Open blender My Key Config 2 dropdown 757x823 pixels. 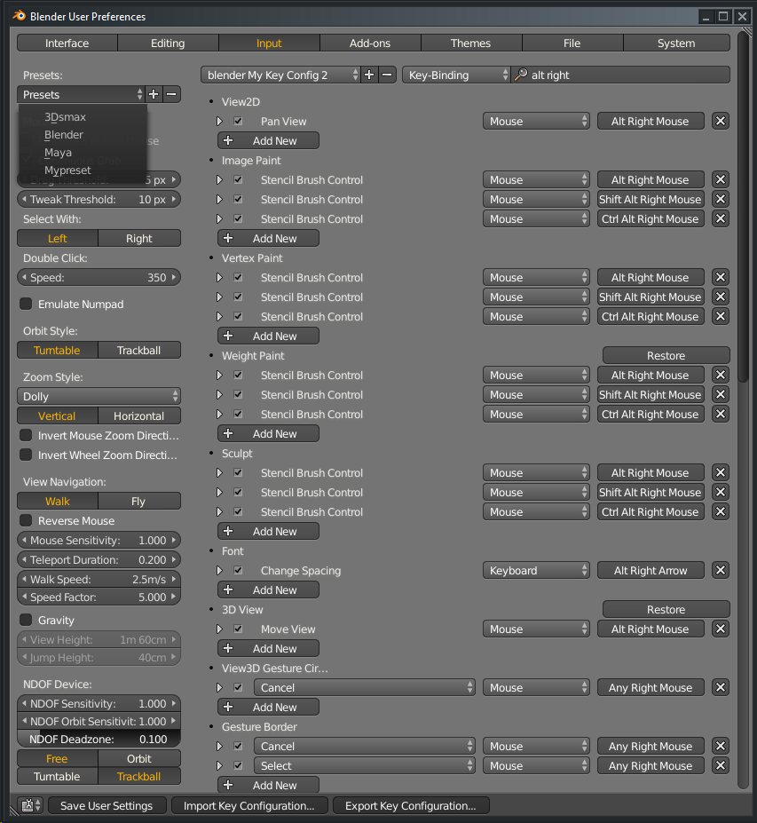[280, 75]
